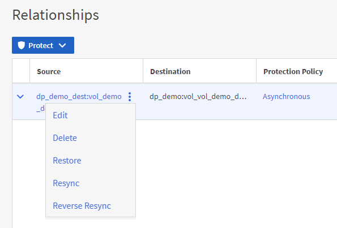This screenshot has height=228, width=337.
Task: Click the Destination column header
Action: [170, 71]
